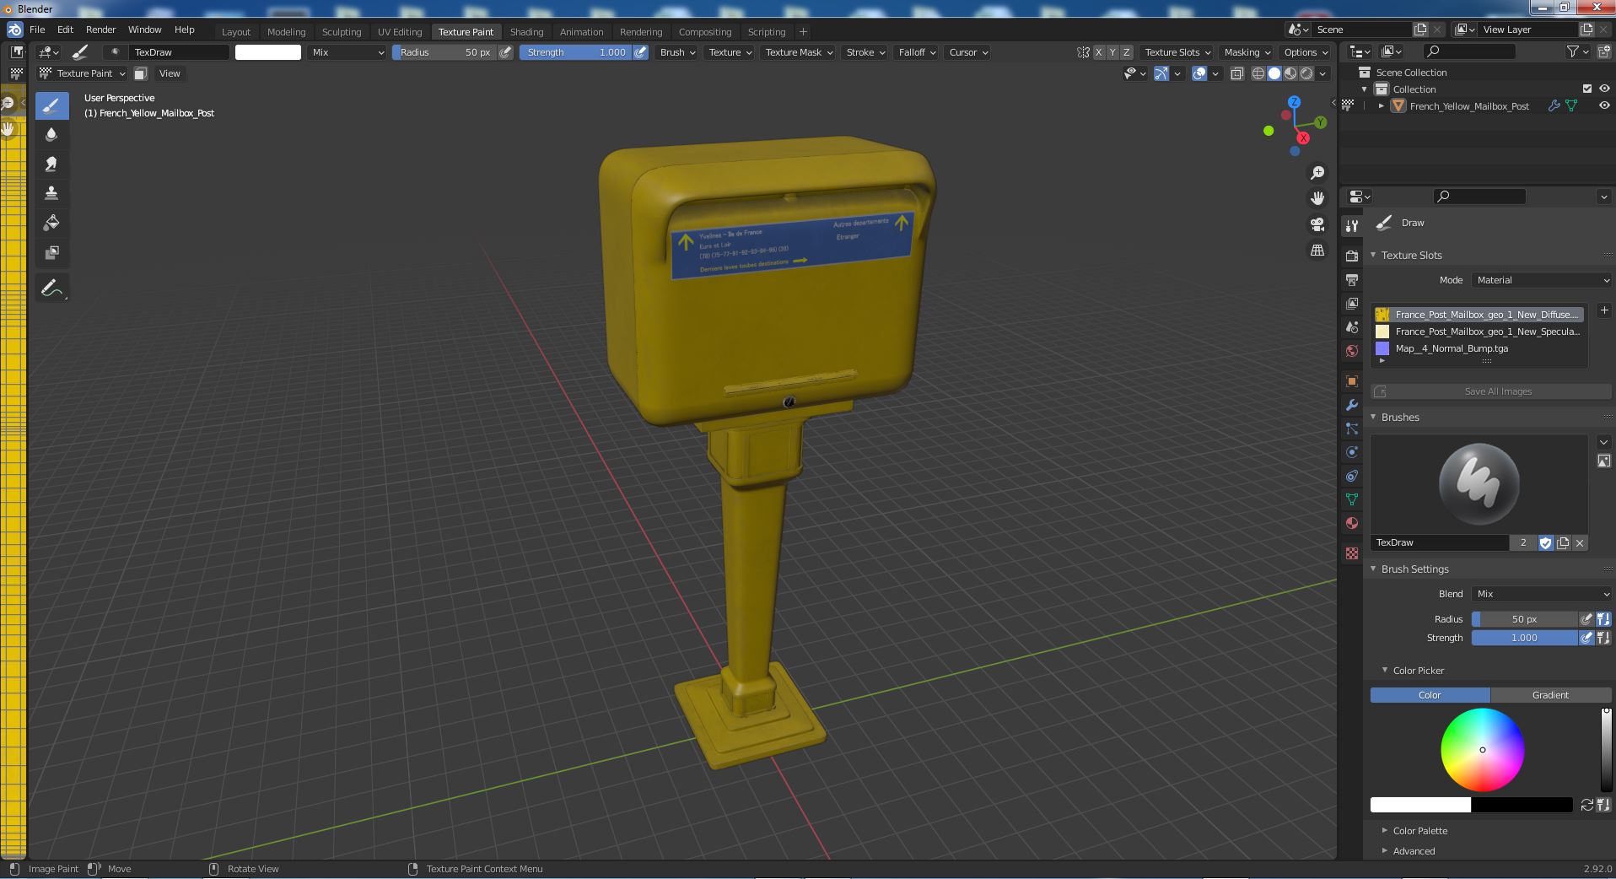
Task: Toggle gizmo display button
Action: coord(1161,73)
